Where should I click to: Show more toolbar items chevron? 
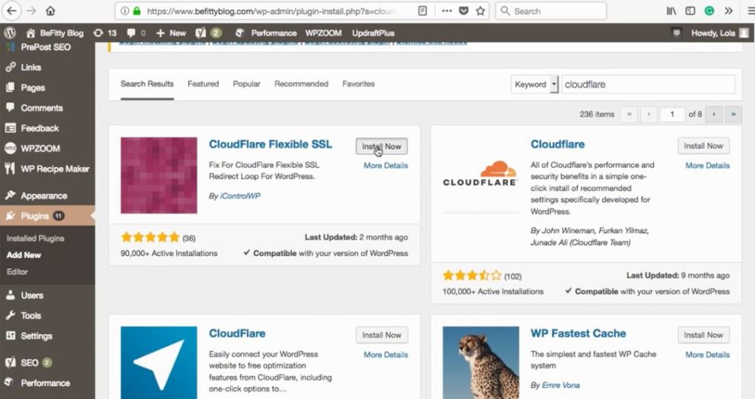pyautogui.click(x=728, y=10)
